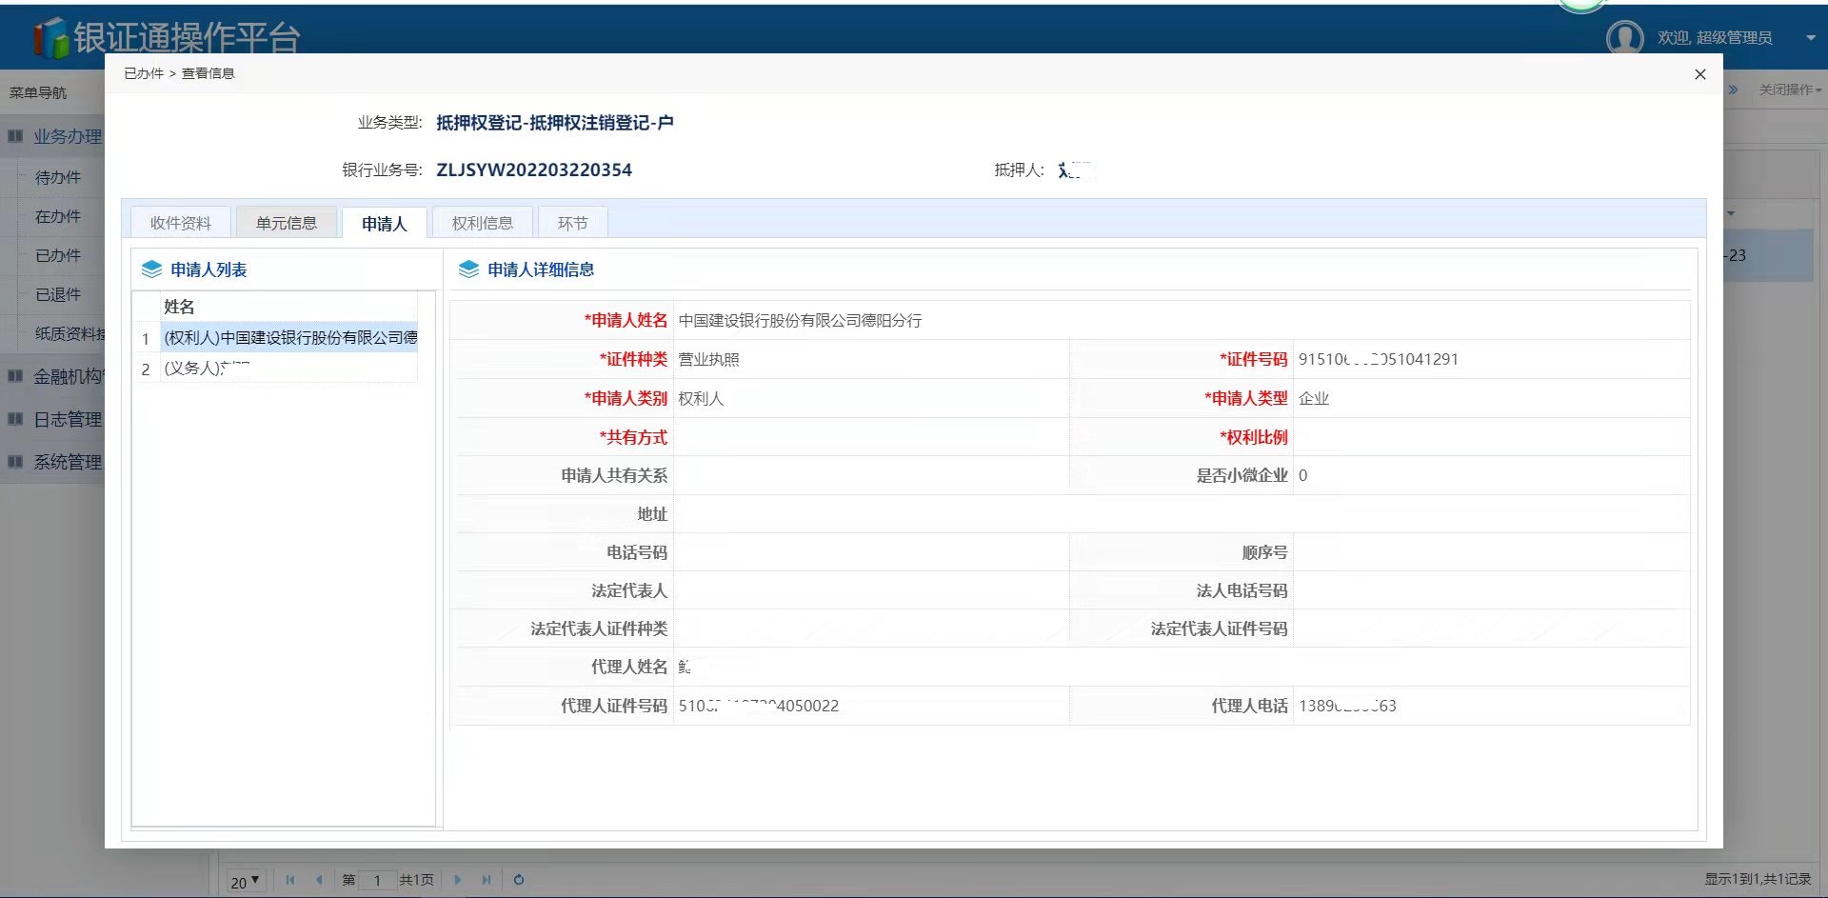1828x898 pixels.
Task: Go to next page arrow icon
Action: tap(458, 880)
